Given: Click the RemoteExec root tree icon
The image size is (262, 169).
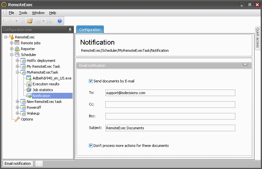Looking at the screenshot, I should 11,37.
